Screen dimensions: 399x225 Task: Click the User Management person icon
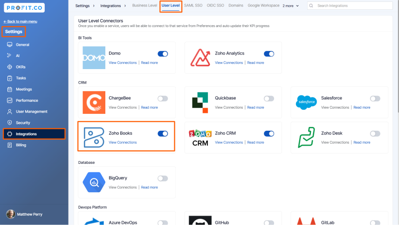[x=10, y=112]
